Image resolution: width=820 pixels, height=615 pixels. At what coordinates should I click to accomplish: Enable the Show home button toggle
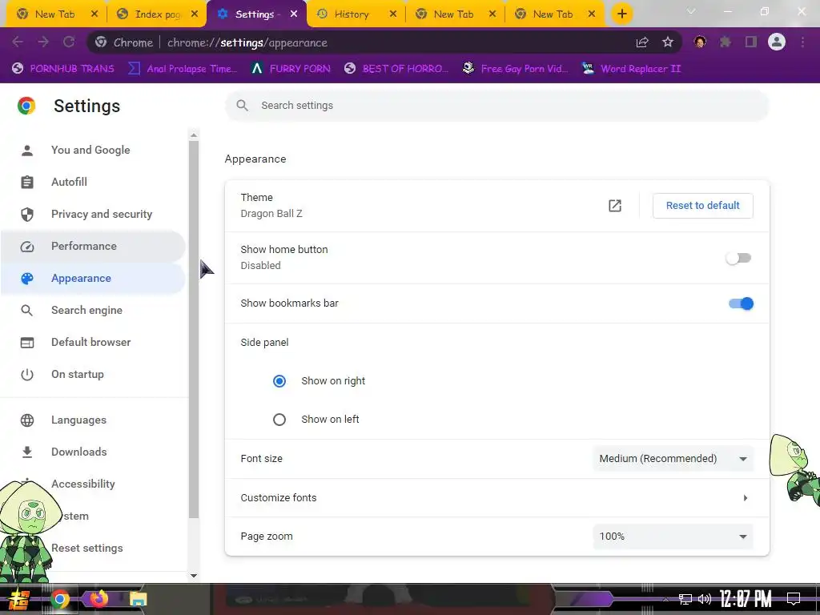point(738,258)
